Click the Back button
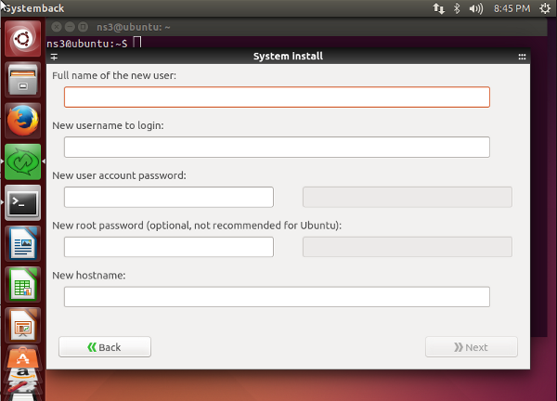 (105, 347)
